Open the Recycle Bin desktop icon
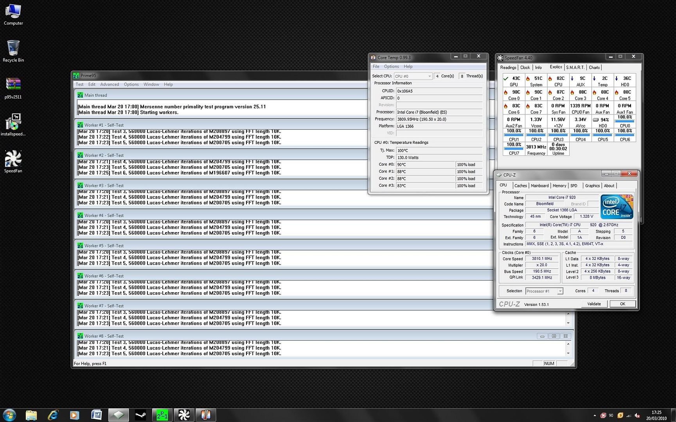This screenshot has height=422, width=676. [13, 51]
